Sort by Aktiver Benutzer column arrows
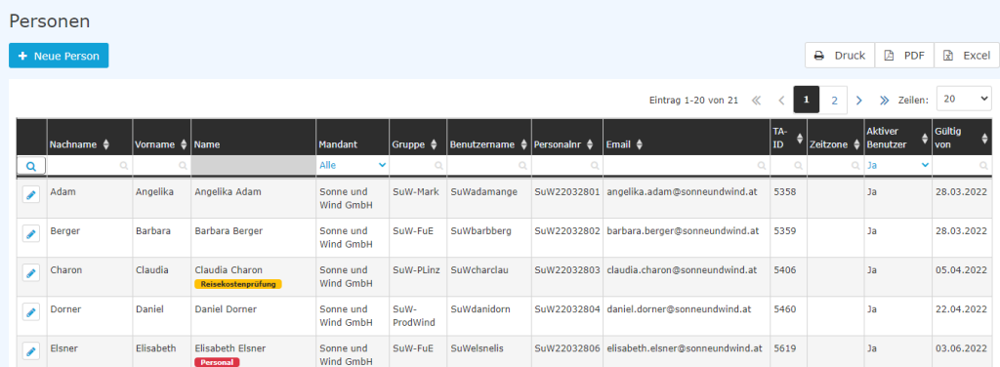This screenshot has height=367, width=1000. 925,139
